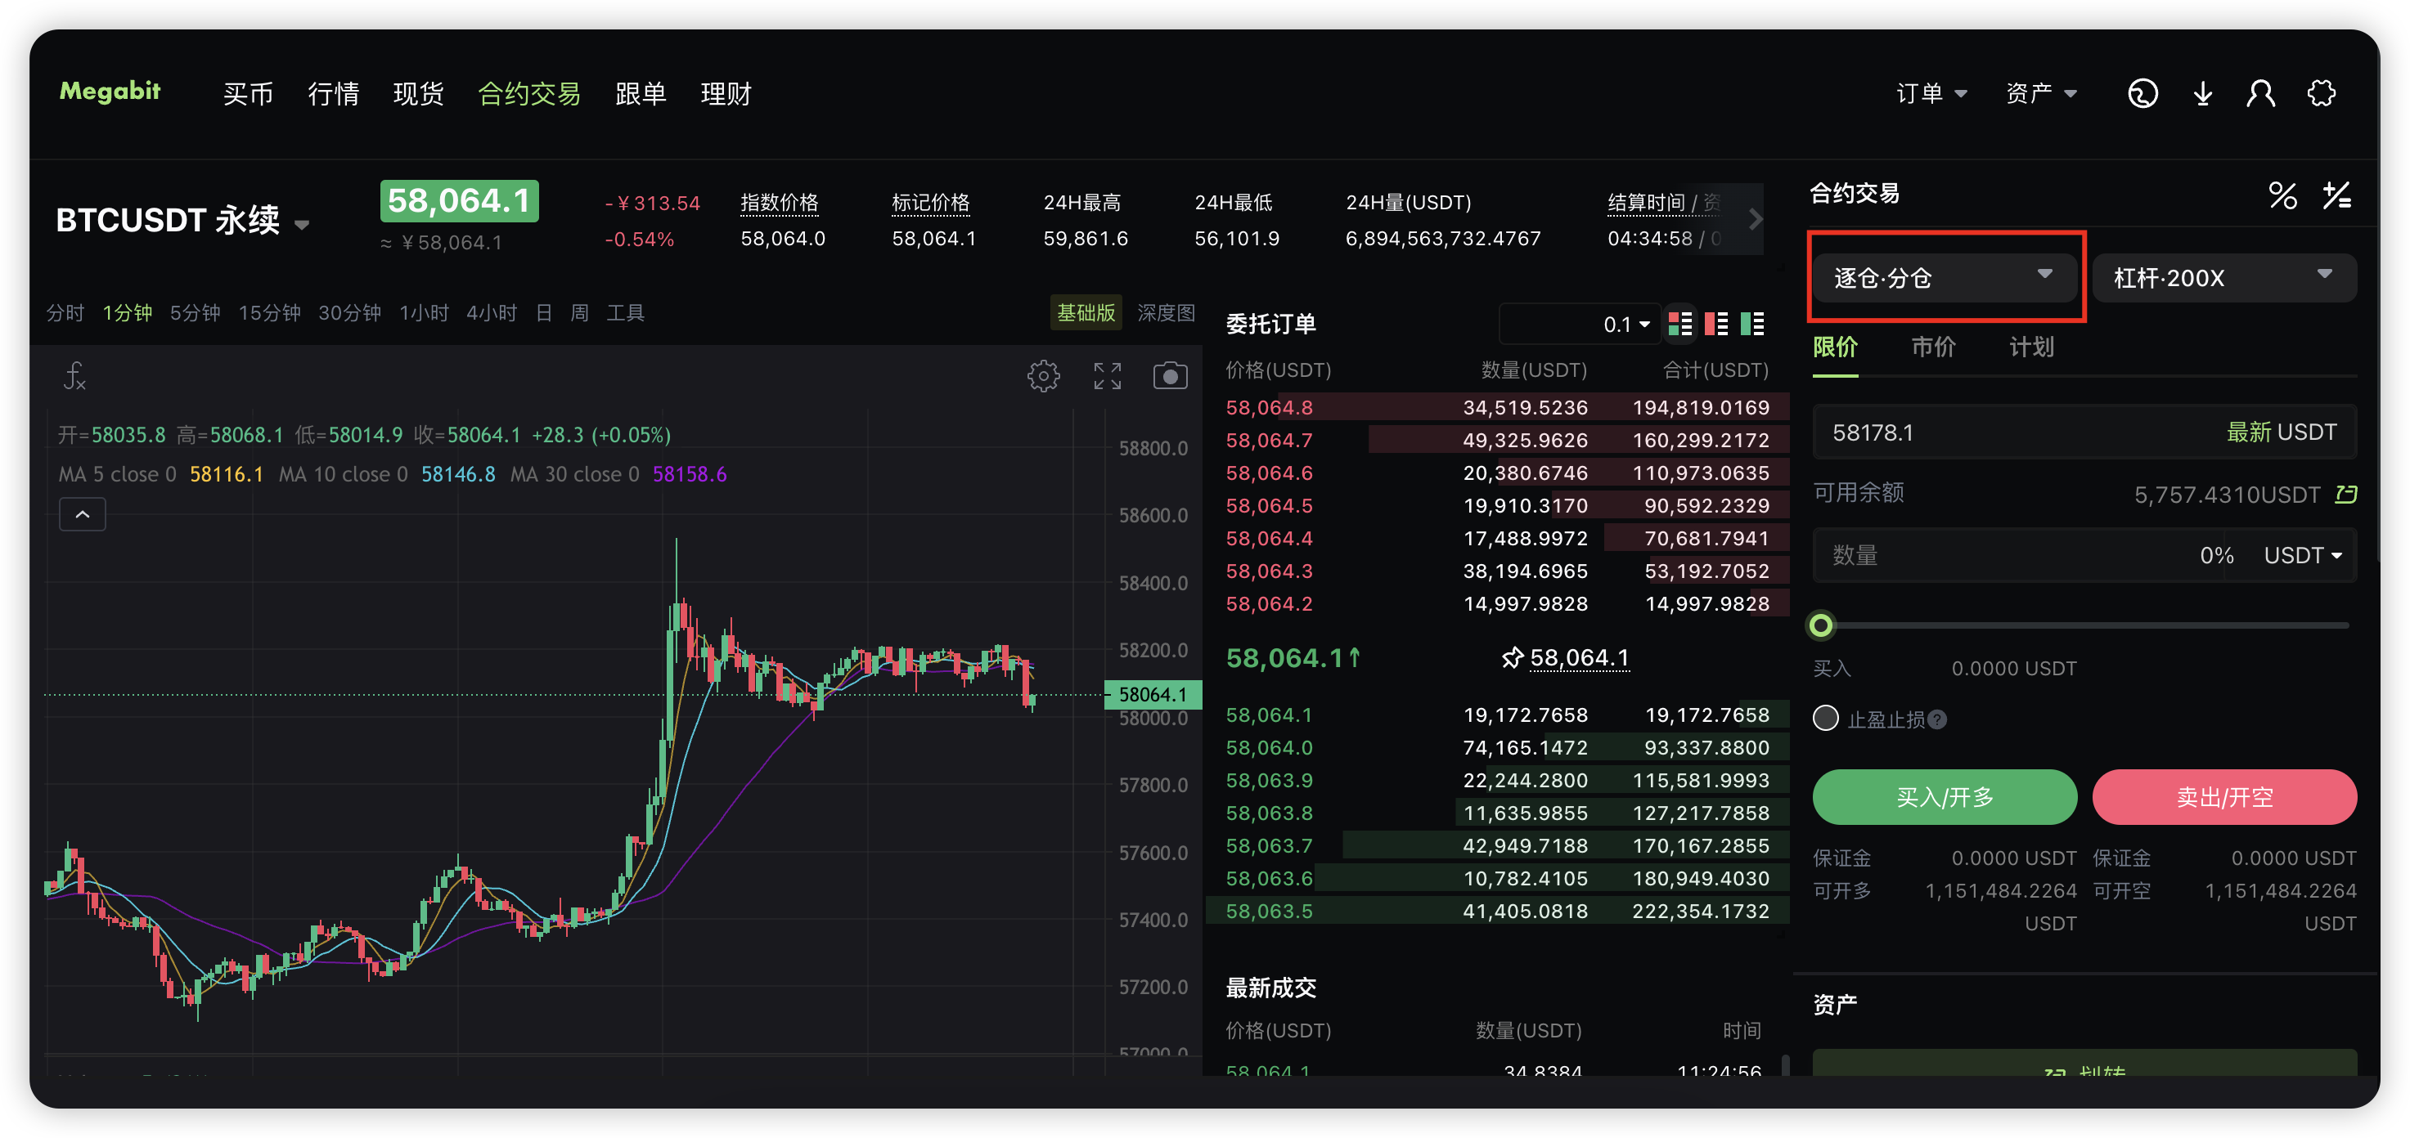The height and width of the screenshot is (1138, 2410).
Task: Open the BTCUSDT 永续 pair dropdown
Action: [182, 221]
